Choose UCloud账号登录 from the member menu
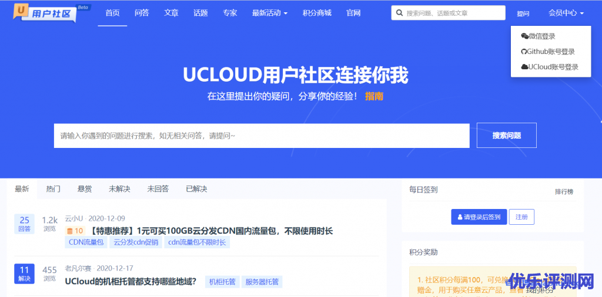The width and height of the screenshot is (602, 297). (550, 67)
